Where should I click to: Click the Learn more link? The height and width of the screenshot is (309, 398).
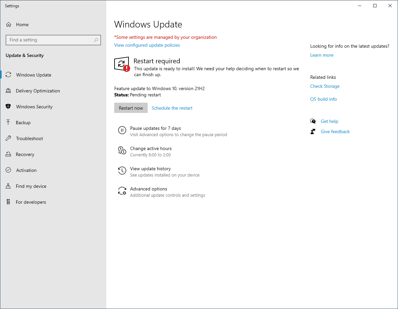[x=322, y=55]
